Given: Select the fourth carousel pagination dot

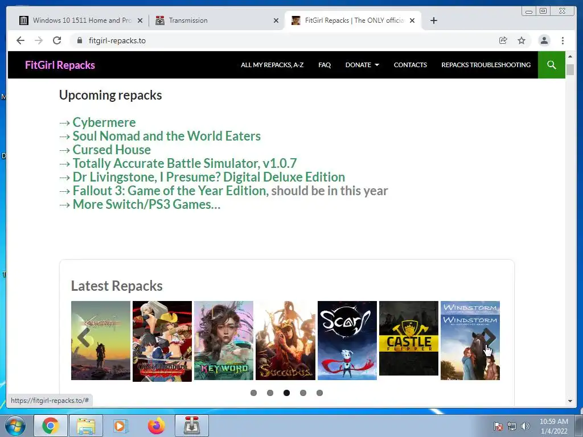Looking at the screenshot, I should click(303, 393).
